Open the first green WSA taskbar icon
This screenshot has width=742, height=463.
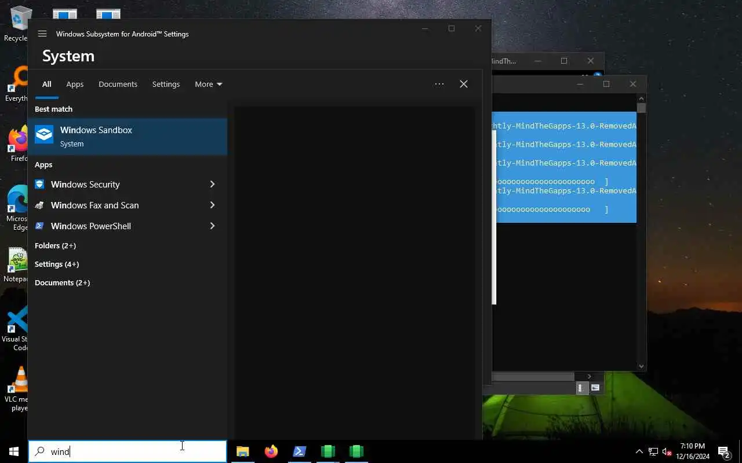328,451
